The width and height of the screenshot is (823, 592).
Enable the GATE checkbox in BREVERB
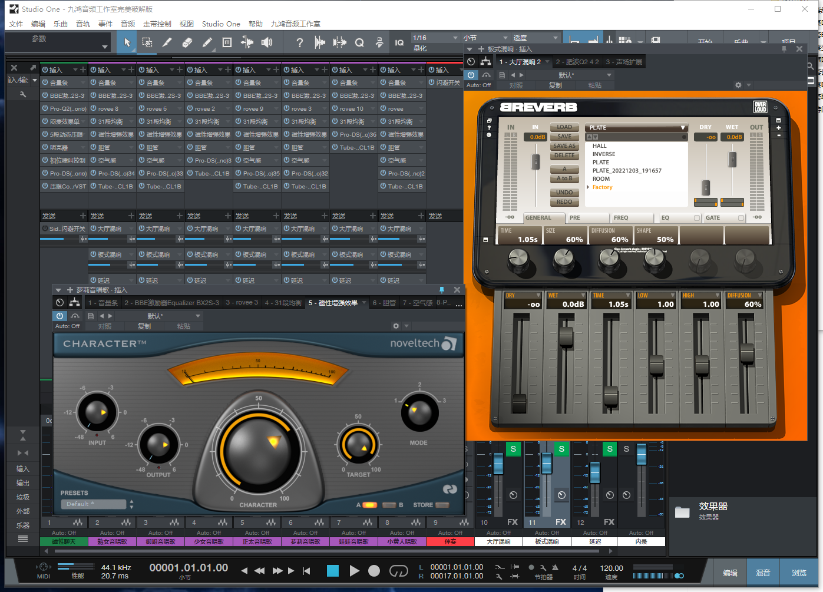point(741,218)
